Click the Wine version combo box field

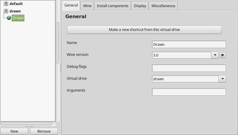pos(182,55)
